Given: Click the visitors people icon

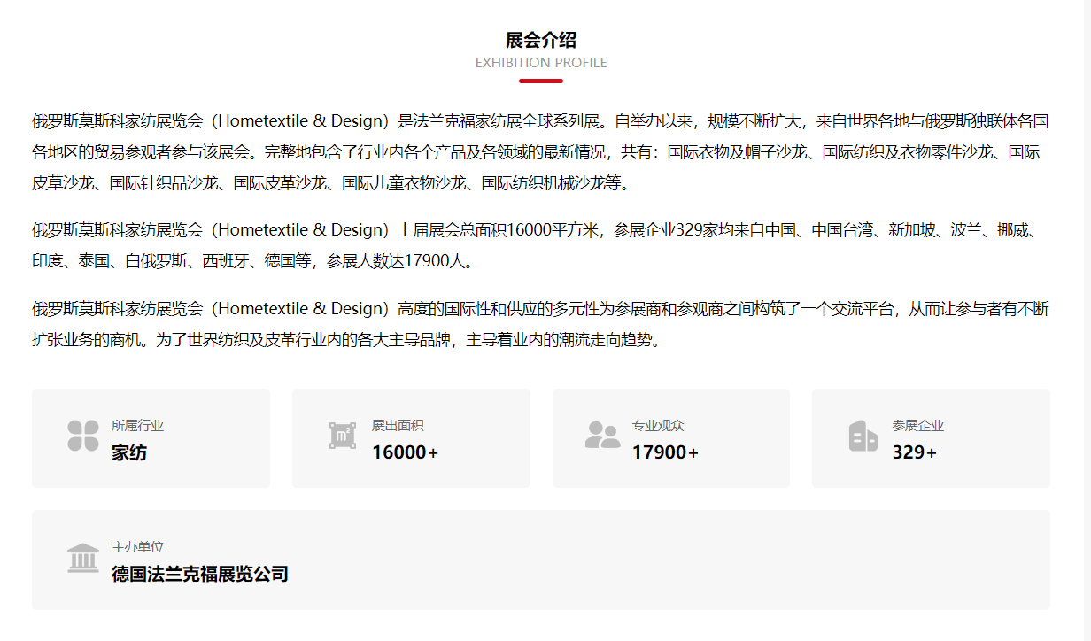Looking at the screenshot, I should point(602,435).
